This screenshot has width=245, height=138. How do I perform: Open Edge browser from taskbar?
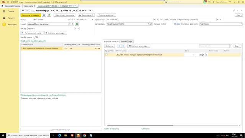(60, 135)
